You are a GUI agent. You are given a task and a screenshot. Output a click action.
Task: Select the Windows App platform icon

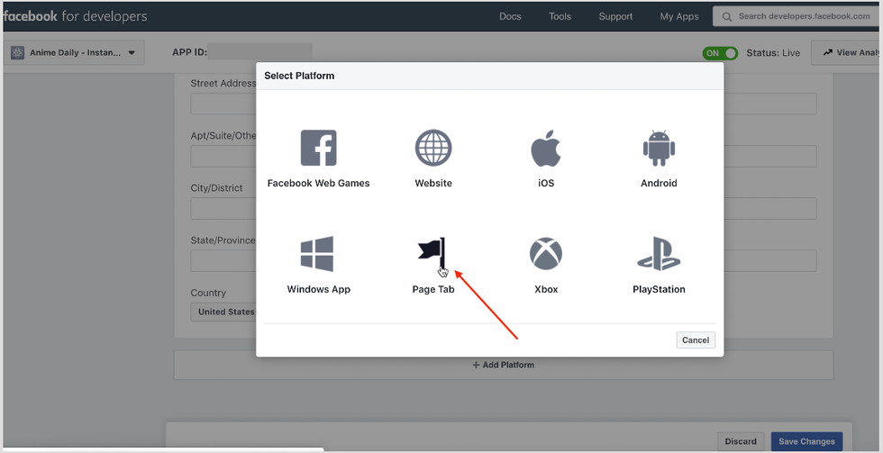[318, 255]
